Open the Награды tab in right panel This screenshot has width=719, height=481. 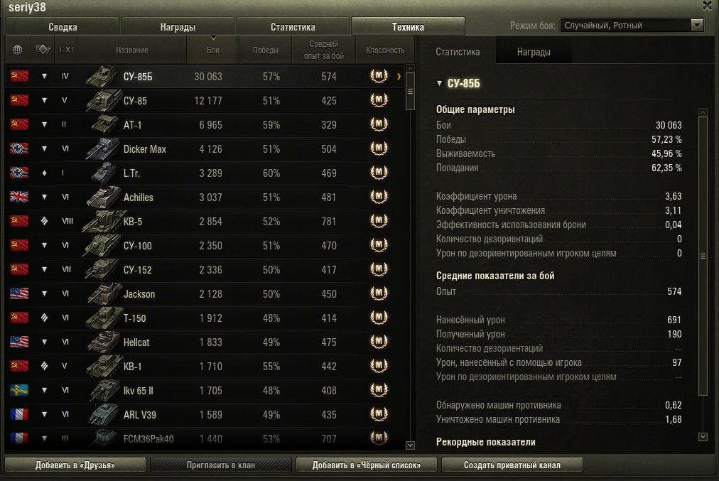click(x=534, y=52)
